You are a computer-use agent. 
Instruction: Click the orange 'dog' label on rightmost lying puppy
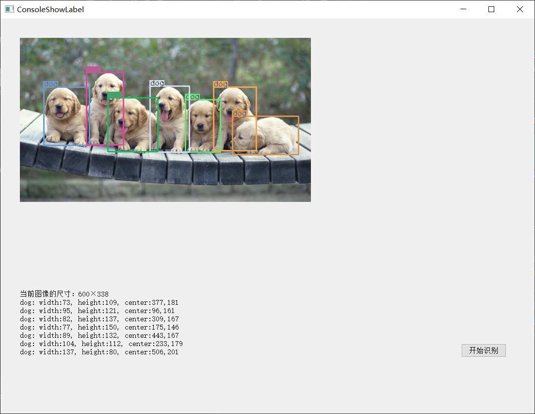coord(240,113)
